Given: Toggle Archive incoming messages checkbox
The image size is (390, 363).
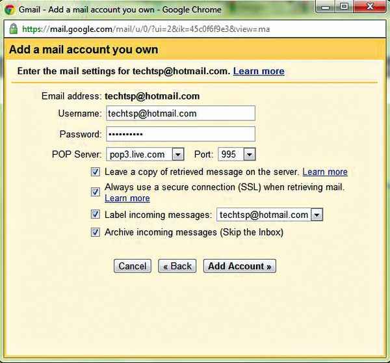Looking at the screenshot, I should pyautogui.click(x=96, y=232).
